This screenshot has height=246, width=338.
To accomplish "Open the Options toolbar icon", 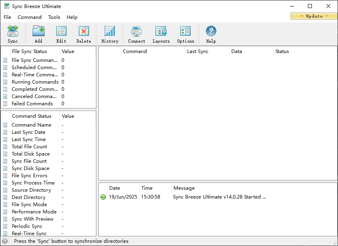I will [185, 34].
